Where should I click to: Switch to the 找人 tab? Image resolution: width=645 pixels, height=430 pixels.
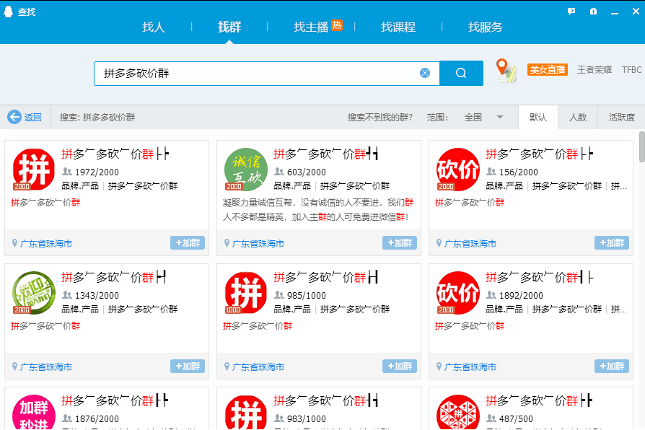pyautogui.click(x=154, y=27)
